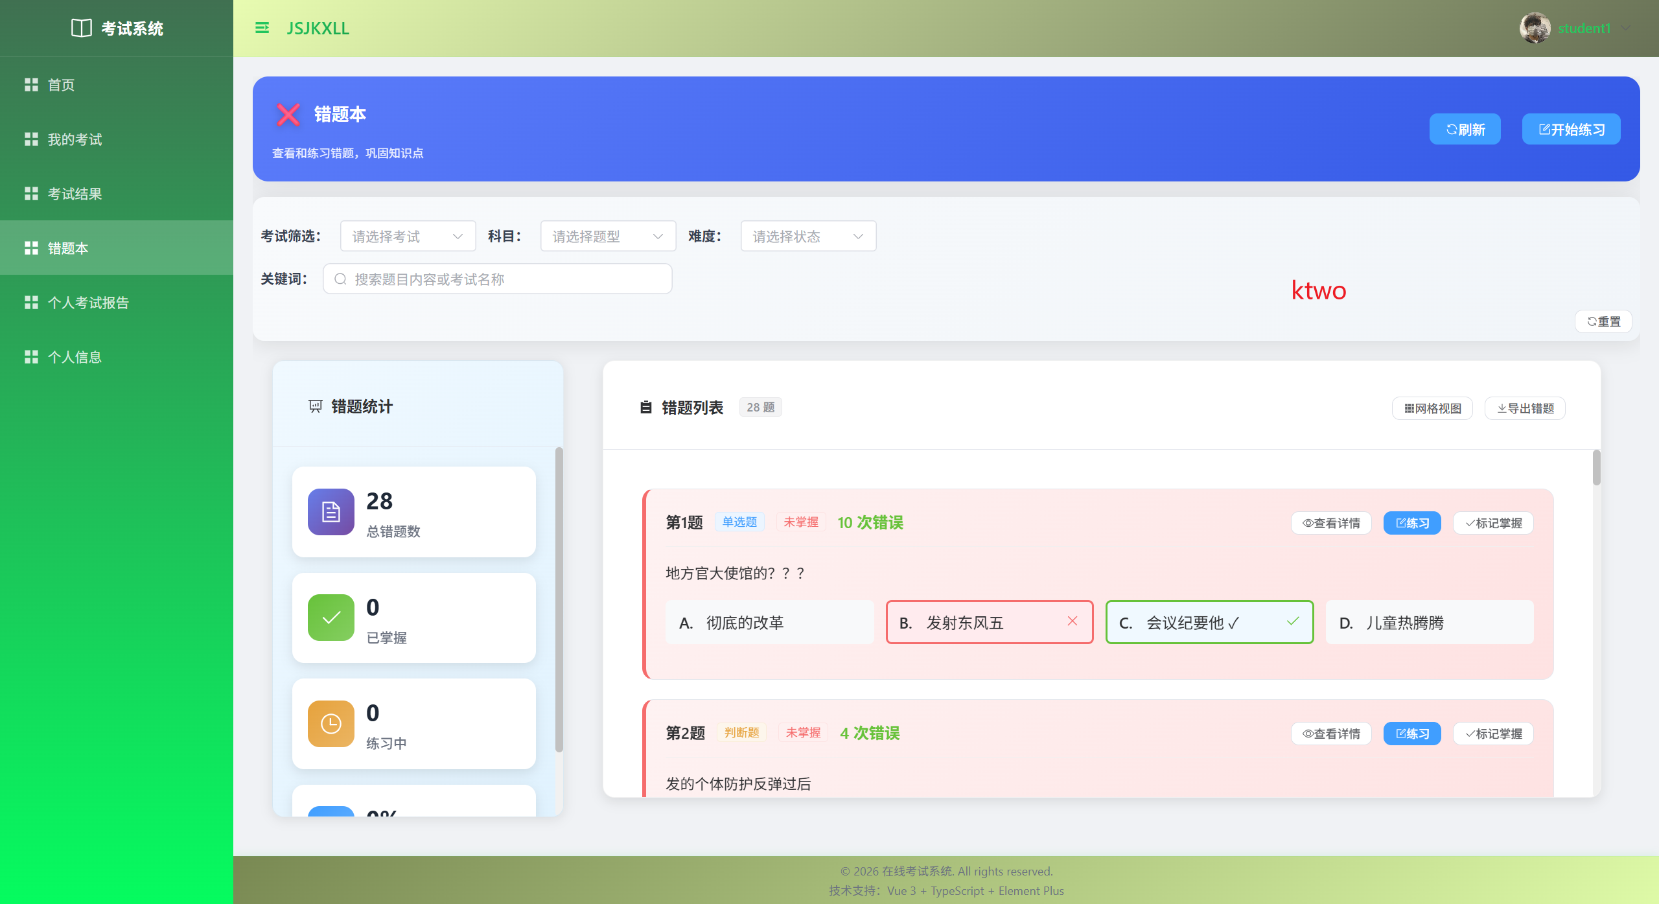
Task: Click the book logo beside 考试系统
Action: [81, 28]
